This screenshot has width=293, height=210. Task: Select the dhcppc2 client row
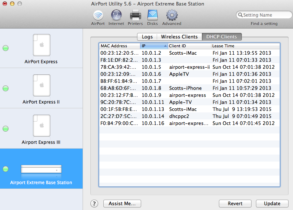190,116
